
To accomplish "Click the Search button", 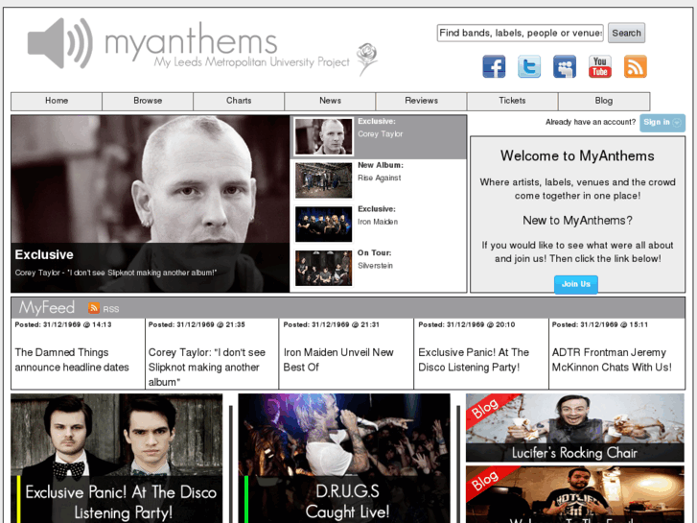I will point(626,33).
